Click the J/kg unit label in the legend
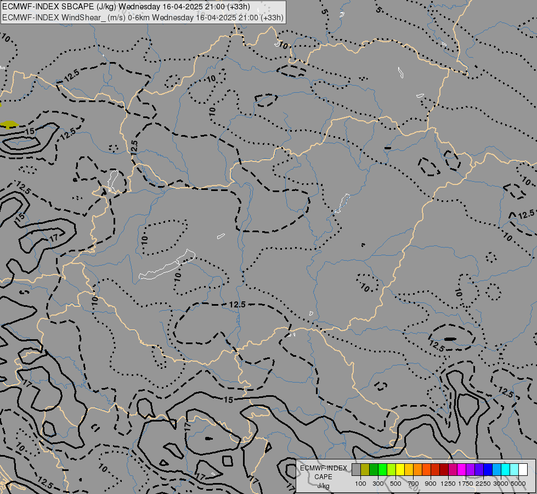The width and height of the screenshot is (537, 494). (x=323, y=486)
